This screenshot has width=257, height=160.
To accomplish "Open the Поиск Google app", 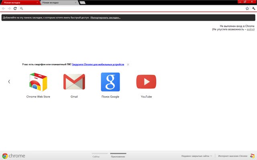I will 110,82.
